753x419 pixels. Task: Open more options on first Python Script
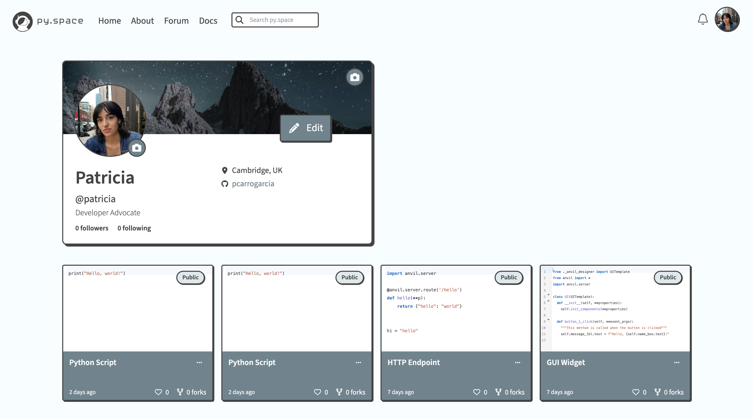(x=199, y=363)
